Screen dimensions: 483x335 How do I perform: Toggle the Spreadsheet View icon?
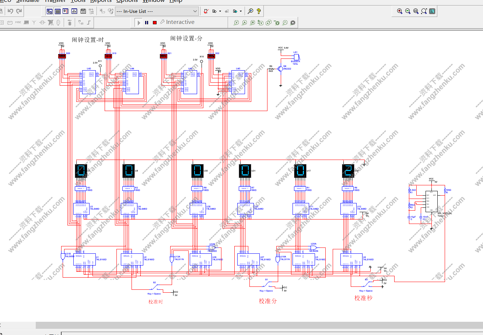[57, 11]
